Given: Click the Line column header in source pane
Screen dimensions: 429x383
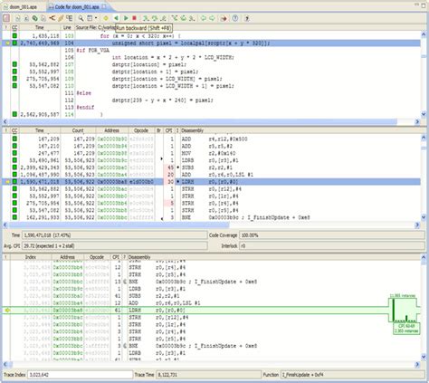Looking at the screenshot, I should coord(67,27).
